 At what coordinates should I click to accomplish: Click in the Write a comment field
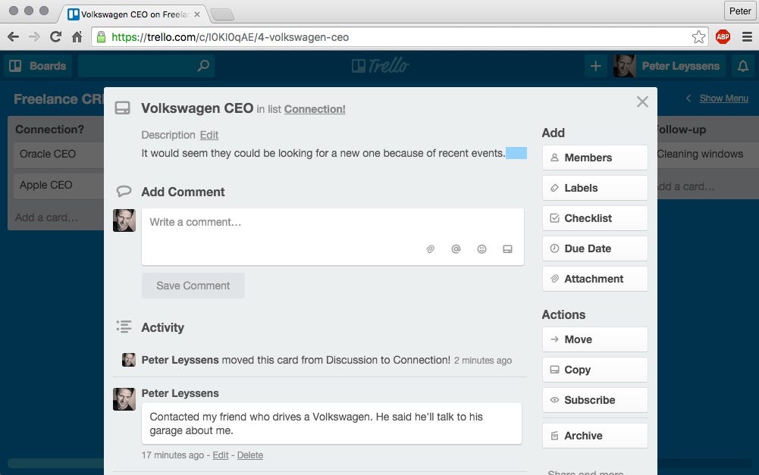pos(333,236)
